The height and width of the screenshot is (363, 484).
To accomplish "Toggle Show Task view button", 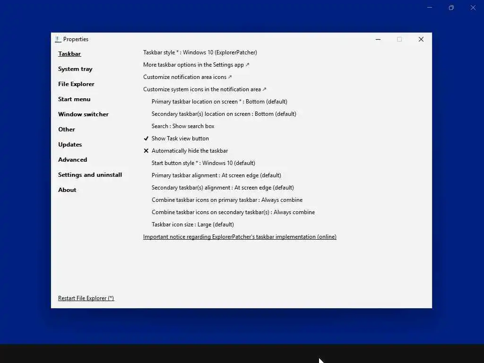I will [x=180, y=138].
